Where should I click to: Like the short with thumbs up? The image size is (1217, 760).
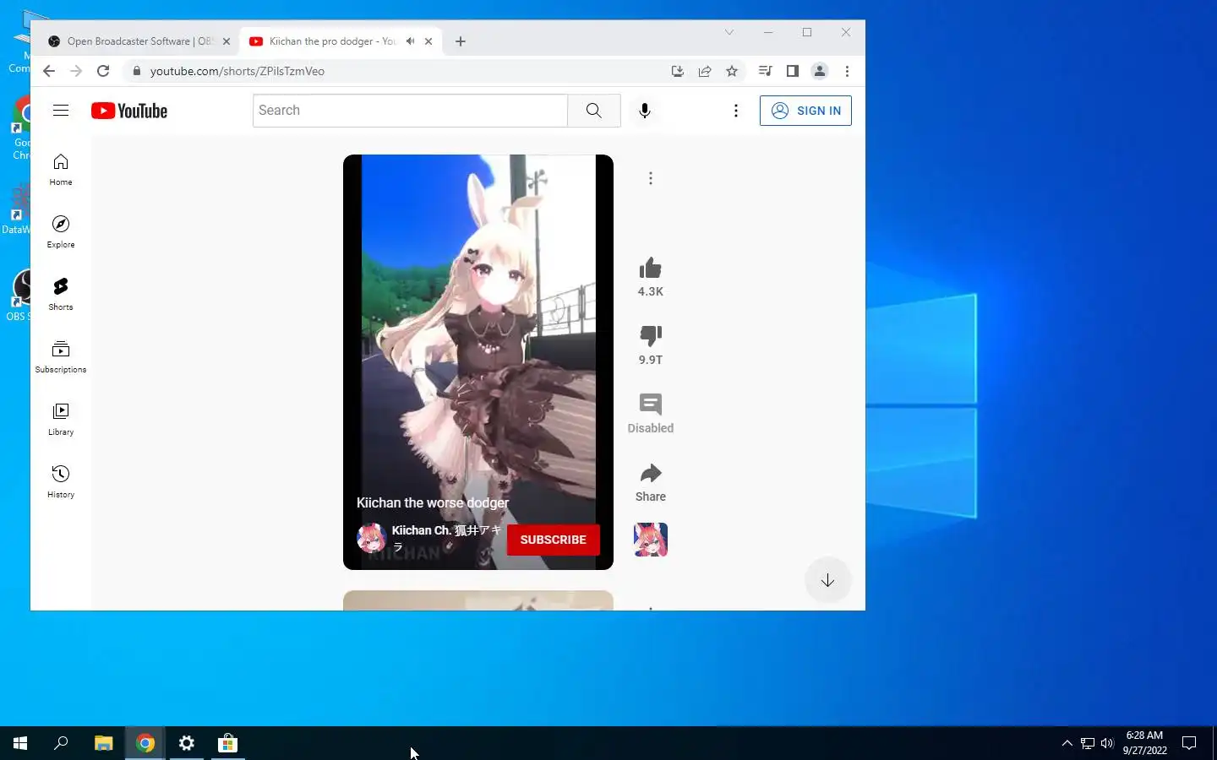click(x=651, y=269)
